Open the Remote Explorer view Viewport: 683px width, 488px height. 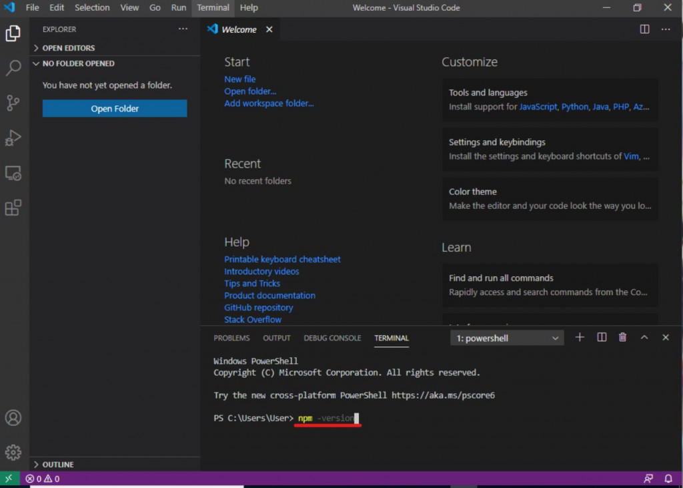click(x=13, y=173)
